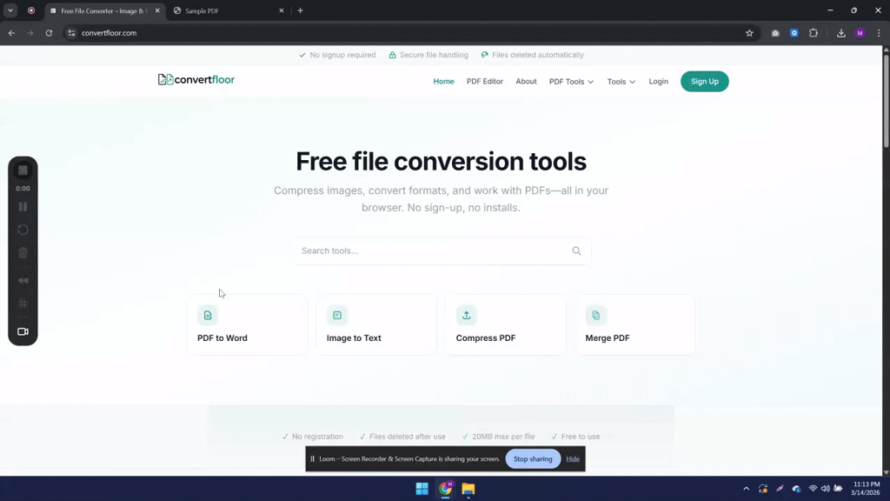Expand the PDF Tools dropdown

[571, 81]
